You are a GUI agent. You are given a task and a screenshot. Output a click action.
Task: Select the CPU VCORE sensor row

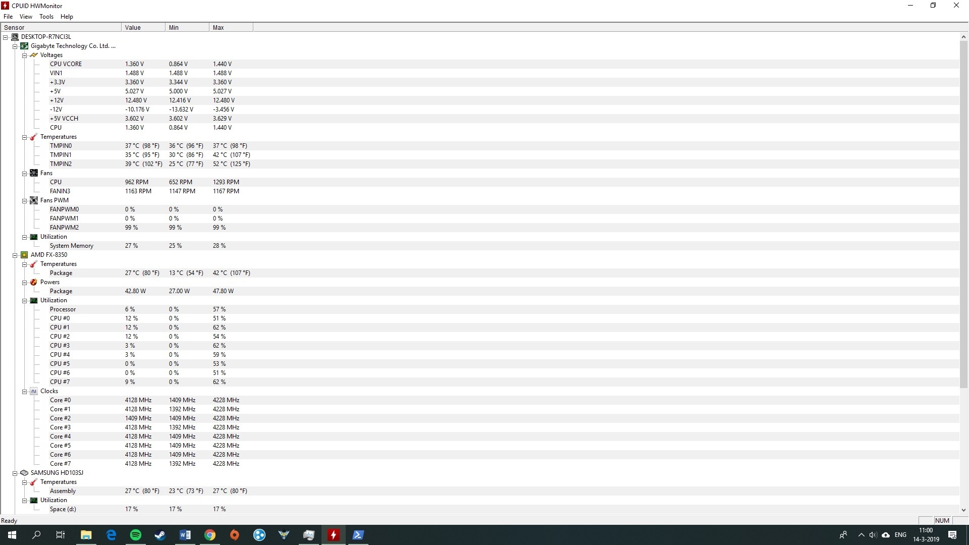pos(66,64)
